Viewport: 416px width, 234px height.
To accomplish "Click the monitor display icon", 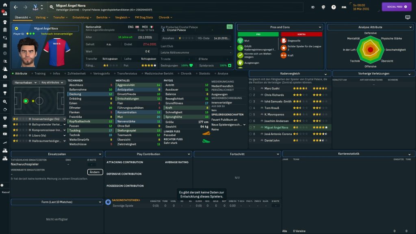I will click(x=407, y=17).
